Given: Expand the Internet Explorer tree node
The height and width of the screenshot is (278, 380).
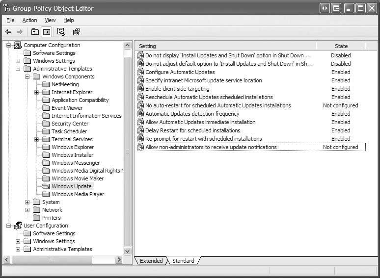Looking at the screenshot, I should point(37,92).
